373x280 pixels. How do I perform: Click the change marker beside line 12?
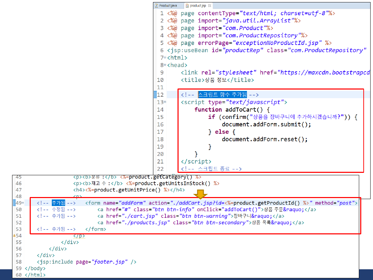click(x=155, y=95)
